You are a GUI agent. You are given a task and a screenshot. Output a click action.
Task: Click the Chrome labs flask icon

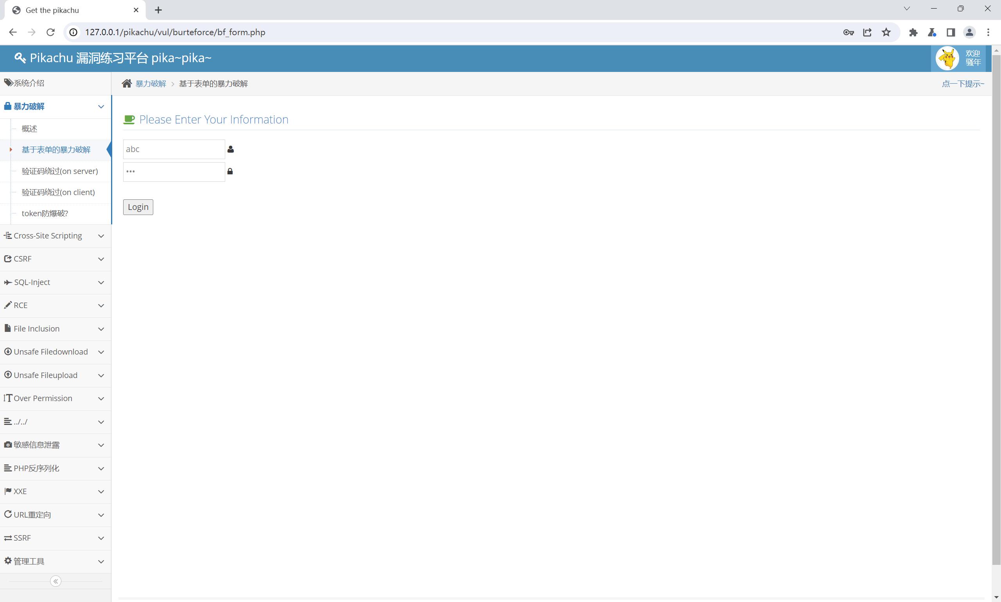[932, 32]
